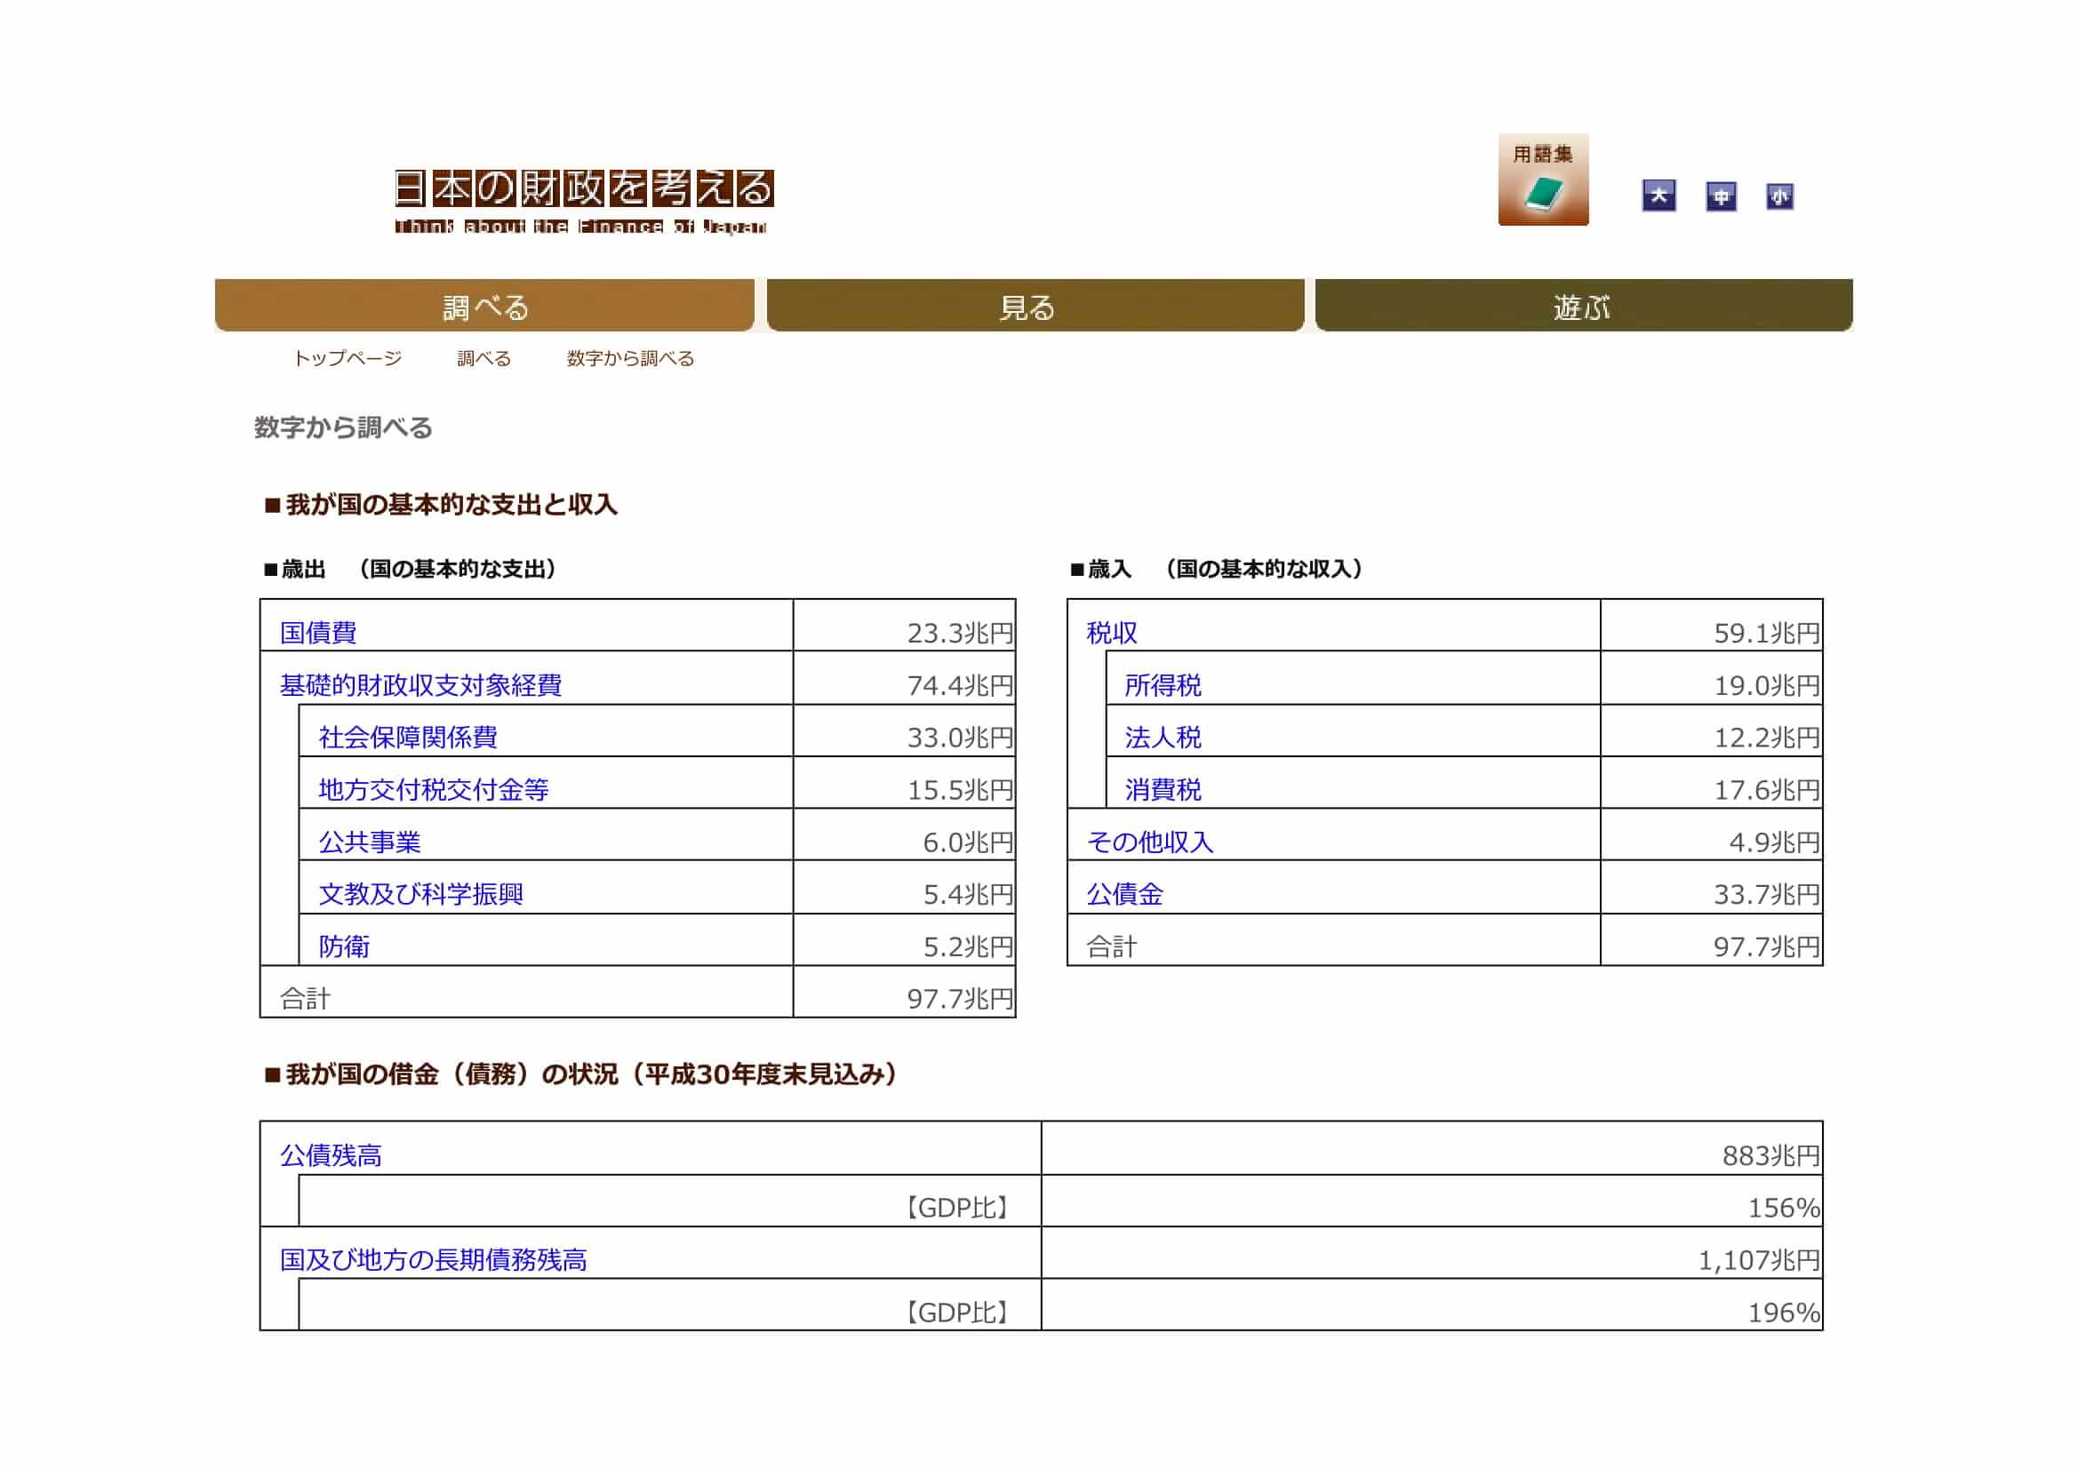This screenshot has height=1469, width=2078.
Task: Click the 196% GDP ratio value
Action: coord(1784,1313)
